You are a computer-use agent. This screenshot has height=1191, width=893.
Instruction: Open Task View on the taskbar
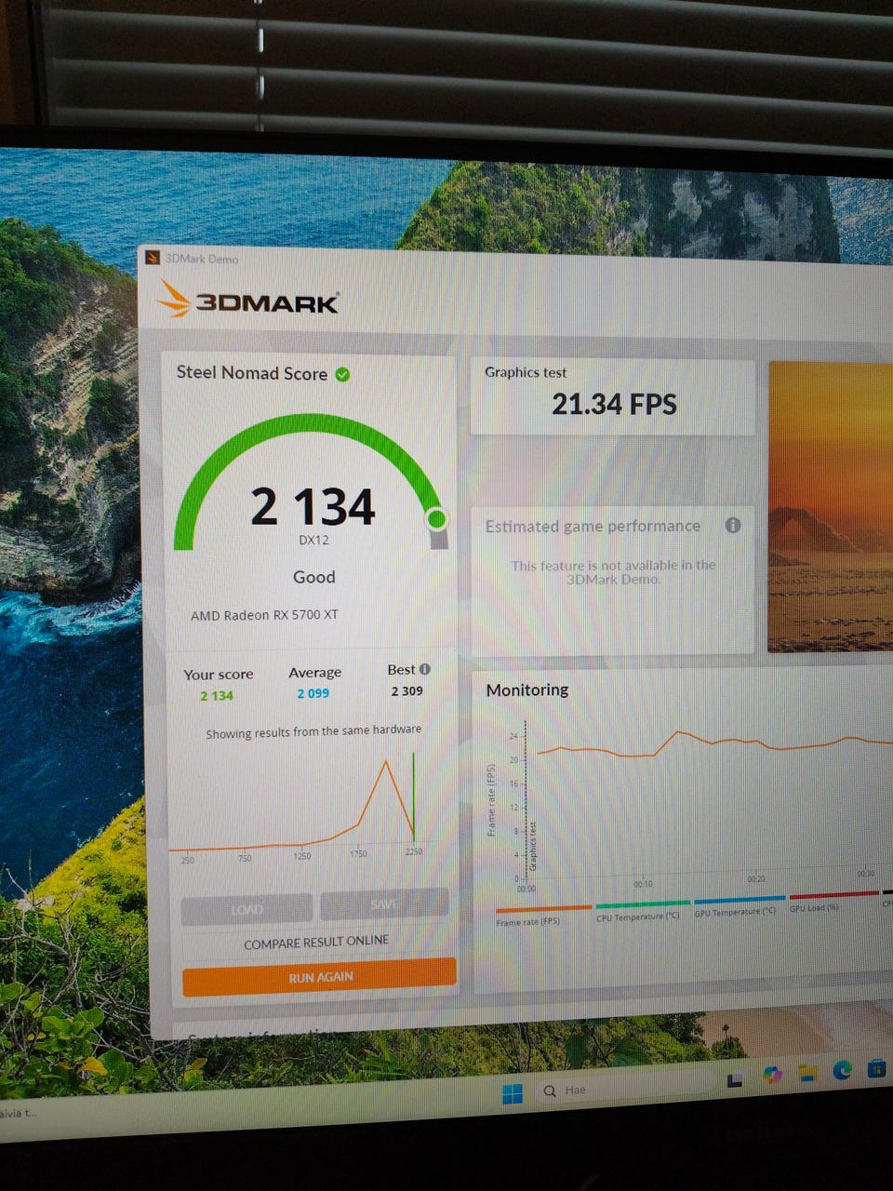pyautogui.click(x=735, y=1079)
